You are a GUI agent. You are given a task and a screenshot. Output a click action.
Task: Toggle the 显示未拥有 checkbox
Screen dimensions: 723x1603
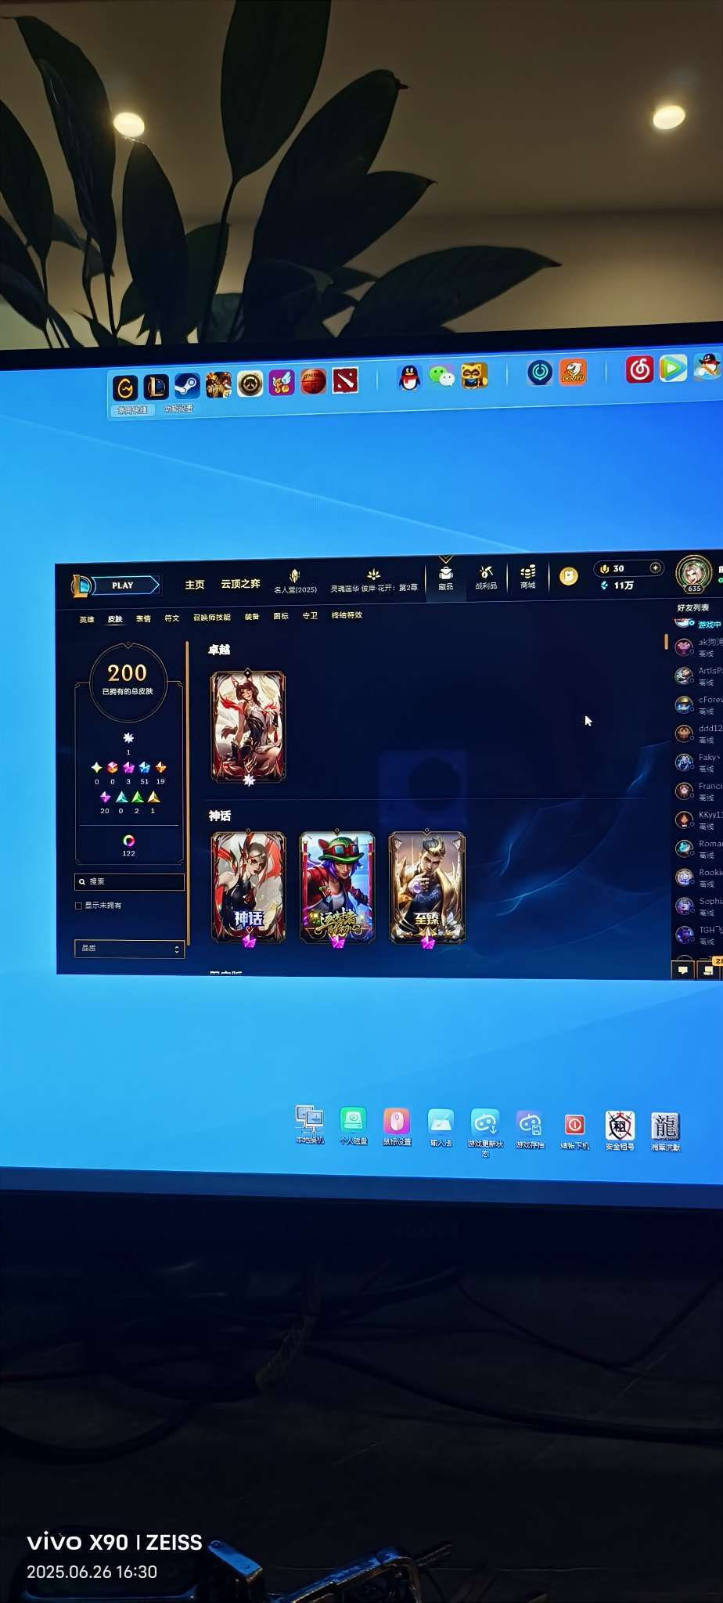click(x=78, y=906)
